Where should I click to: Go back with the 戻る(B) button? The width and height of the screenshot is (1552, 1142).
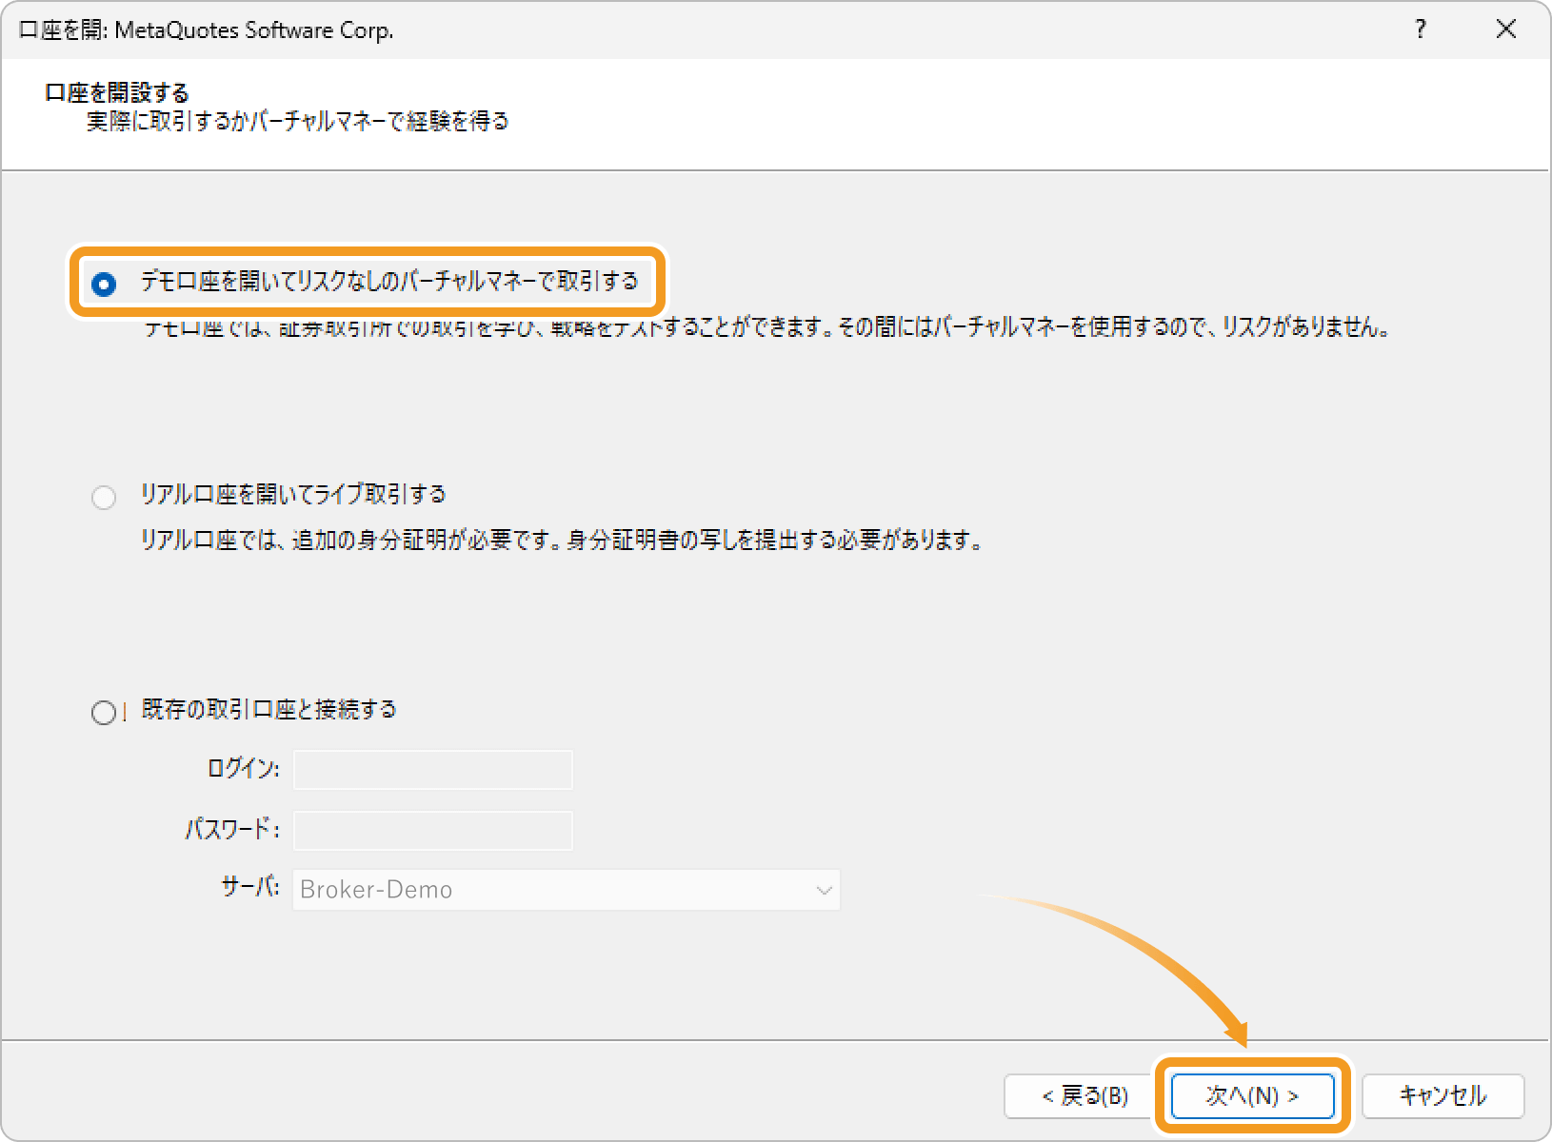click(x=1084, y=1096)
